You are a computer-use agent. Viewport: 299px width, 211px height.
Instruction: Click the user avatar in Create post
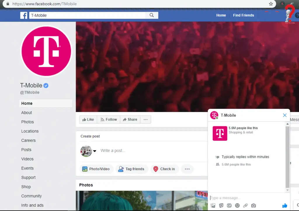86,151
